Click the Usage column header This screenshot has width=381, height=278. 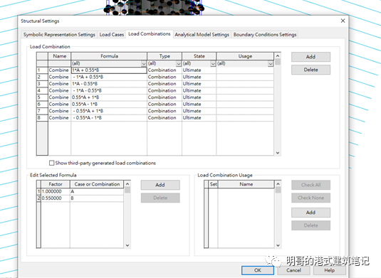[245, 56]
